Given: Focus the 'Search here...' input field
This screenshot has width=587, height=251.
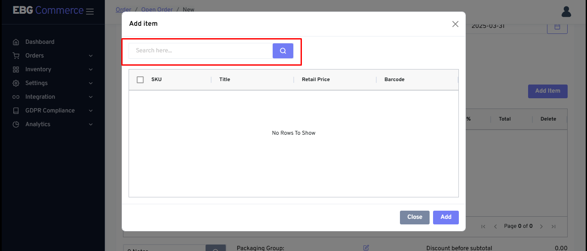Looking at the screenshot, I should click(200, 51).
